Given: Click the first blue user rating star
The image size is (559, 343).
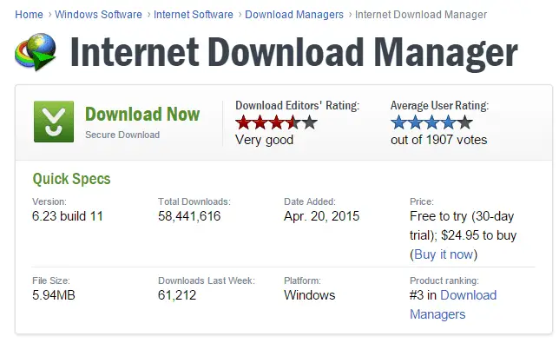Looking at the screenshot, I should pyautogui.click(x=398, y=122).
